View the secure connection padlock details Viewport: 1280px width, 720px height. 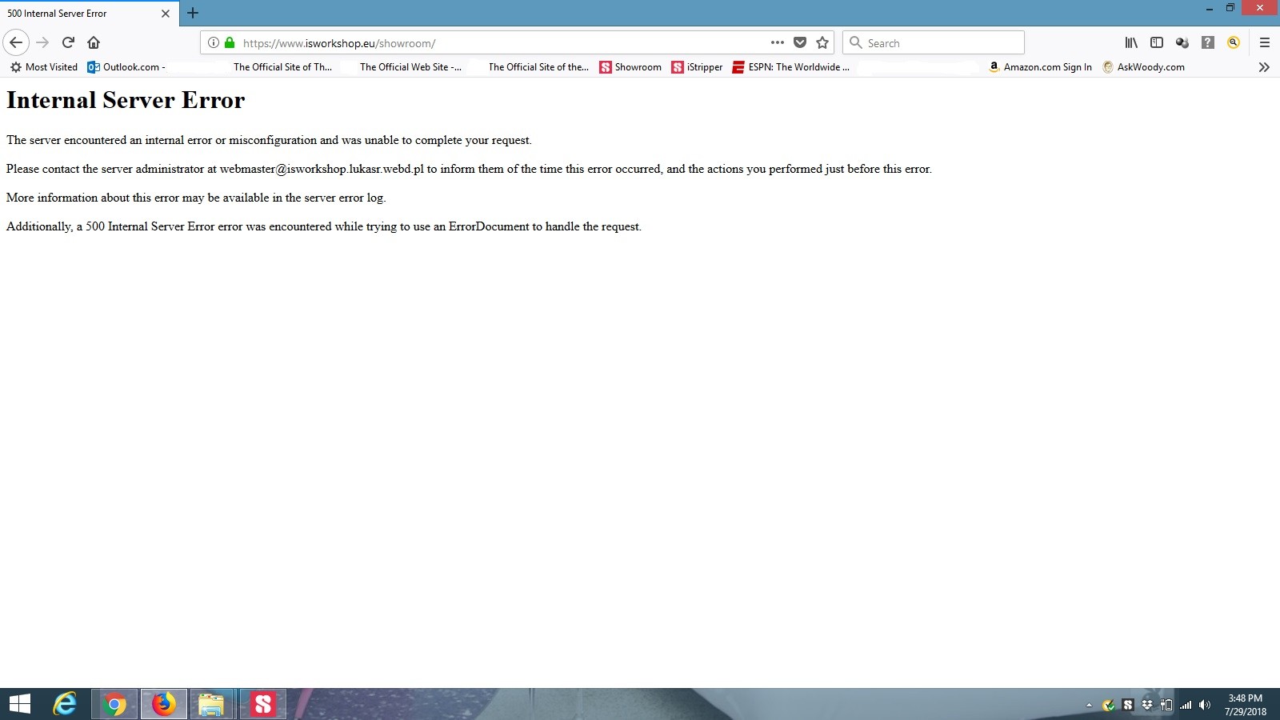tap(230, 43)
